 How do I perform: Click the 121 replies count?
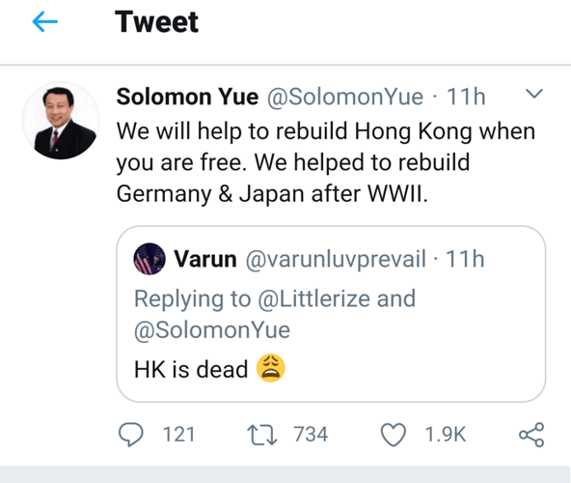click(178, 435)
